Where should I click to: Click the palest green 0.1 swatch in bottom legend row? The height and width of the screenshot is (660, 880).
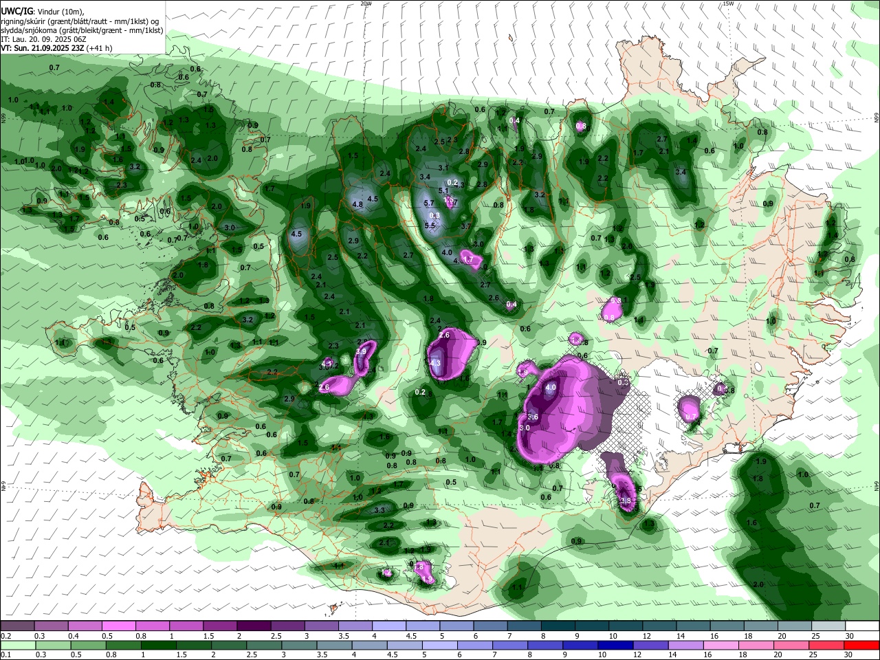pos(18,645)
